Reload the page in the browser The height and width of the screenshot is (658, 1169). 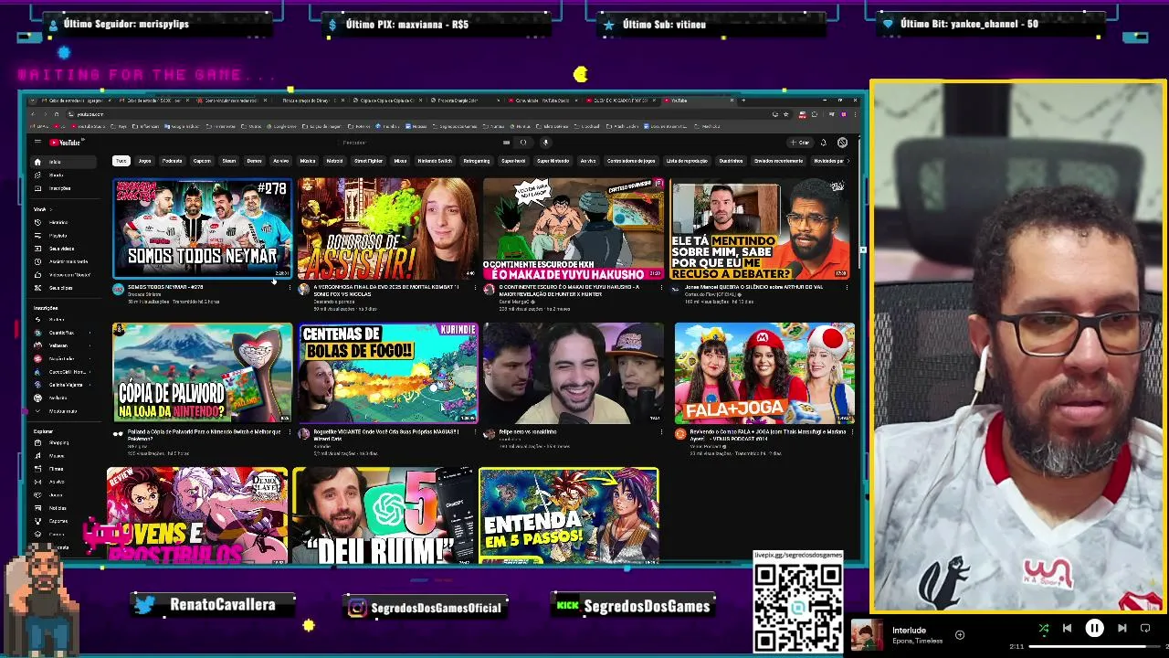tap(57, 114)
